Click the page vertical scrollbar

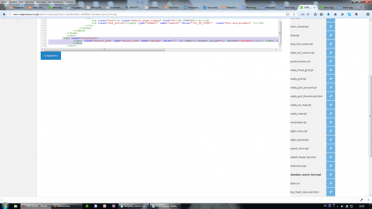[369, 111]
